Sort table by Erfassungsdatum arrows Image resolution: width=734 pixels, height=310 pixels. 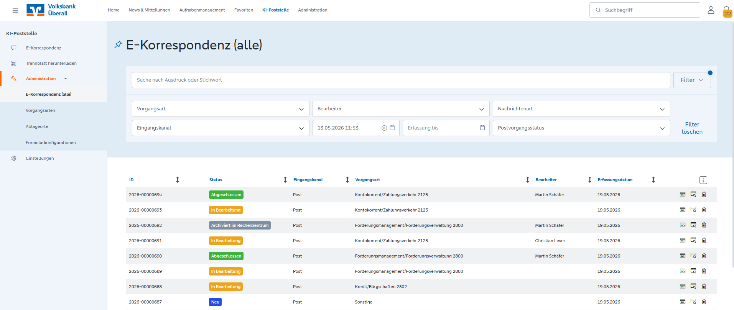click(653, 180)
